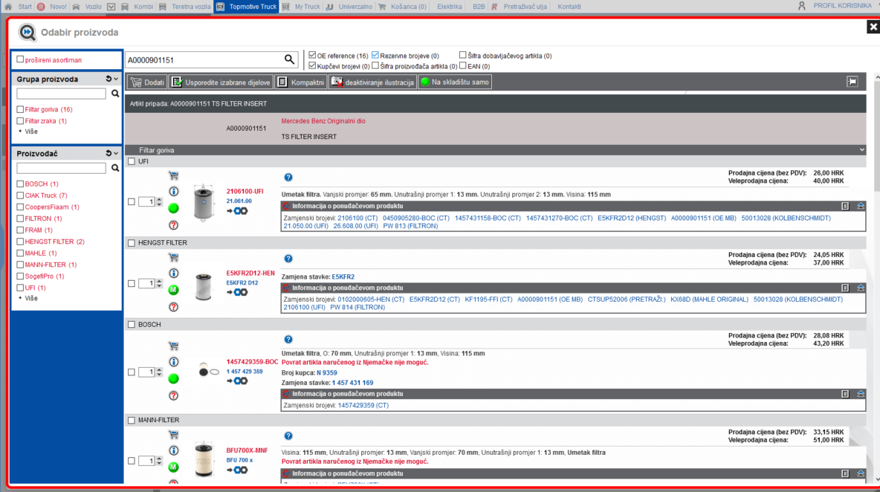Check BOSCH manufacturer filter

[x=20, y=184]
